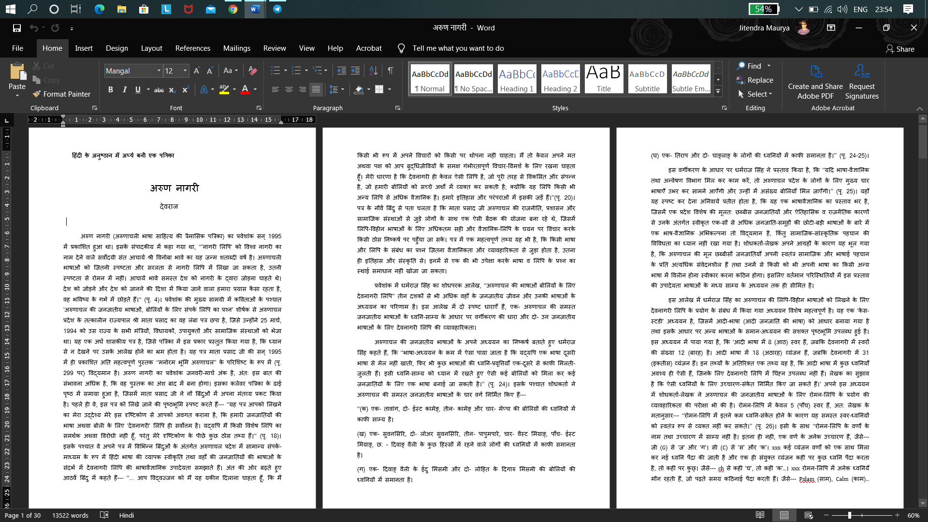Open the Mangal font name dropdown

pyautogui.click(x=159, y=71)
